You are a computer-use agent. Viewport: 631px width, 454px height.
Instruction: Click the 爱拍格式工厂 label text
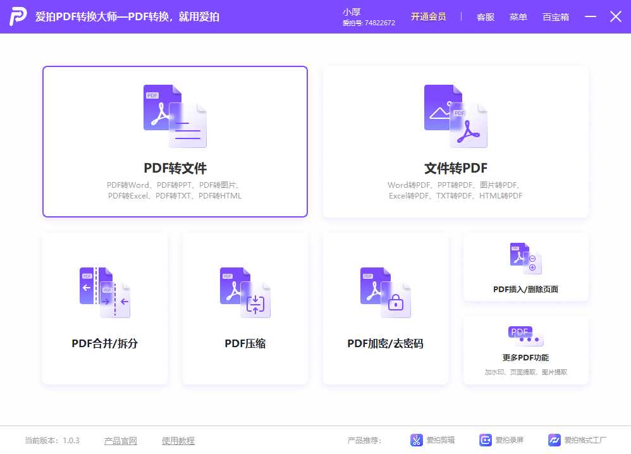tap(585, 440)
